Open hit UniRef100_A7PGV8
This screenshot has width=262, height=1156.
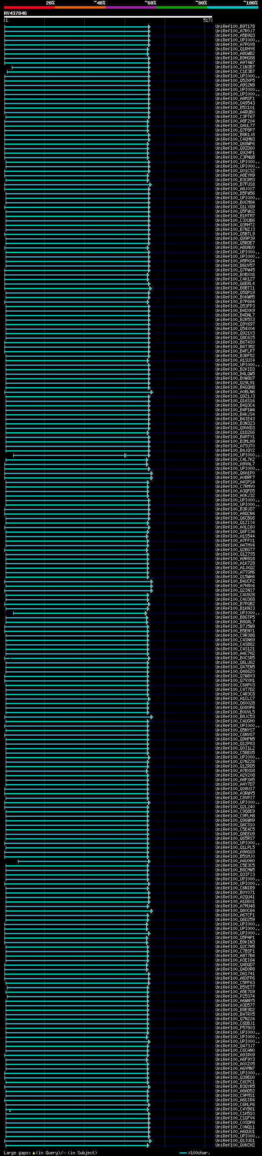click(x=235, y=44)
